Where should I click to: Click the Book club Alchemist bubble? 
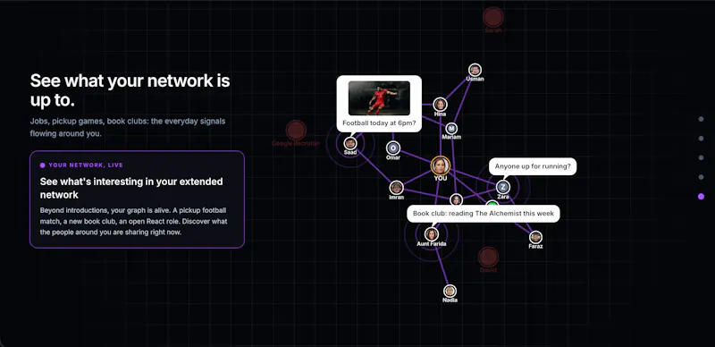point(484,214)
